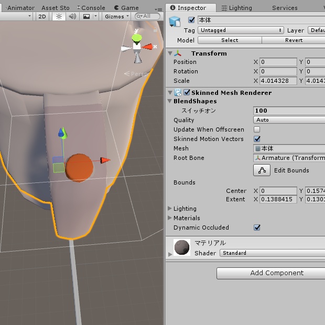
Task: Open the Services tab
Action: click(x=285, y=8)
